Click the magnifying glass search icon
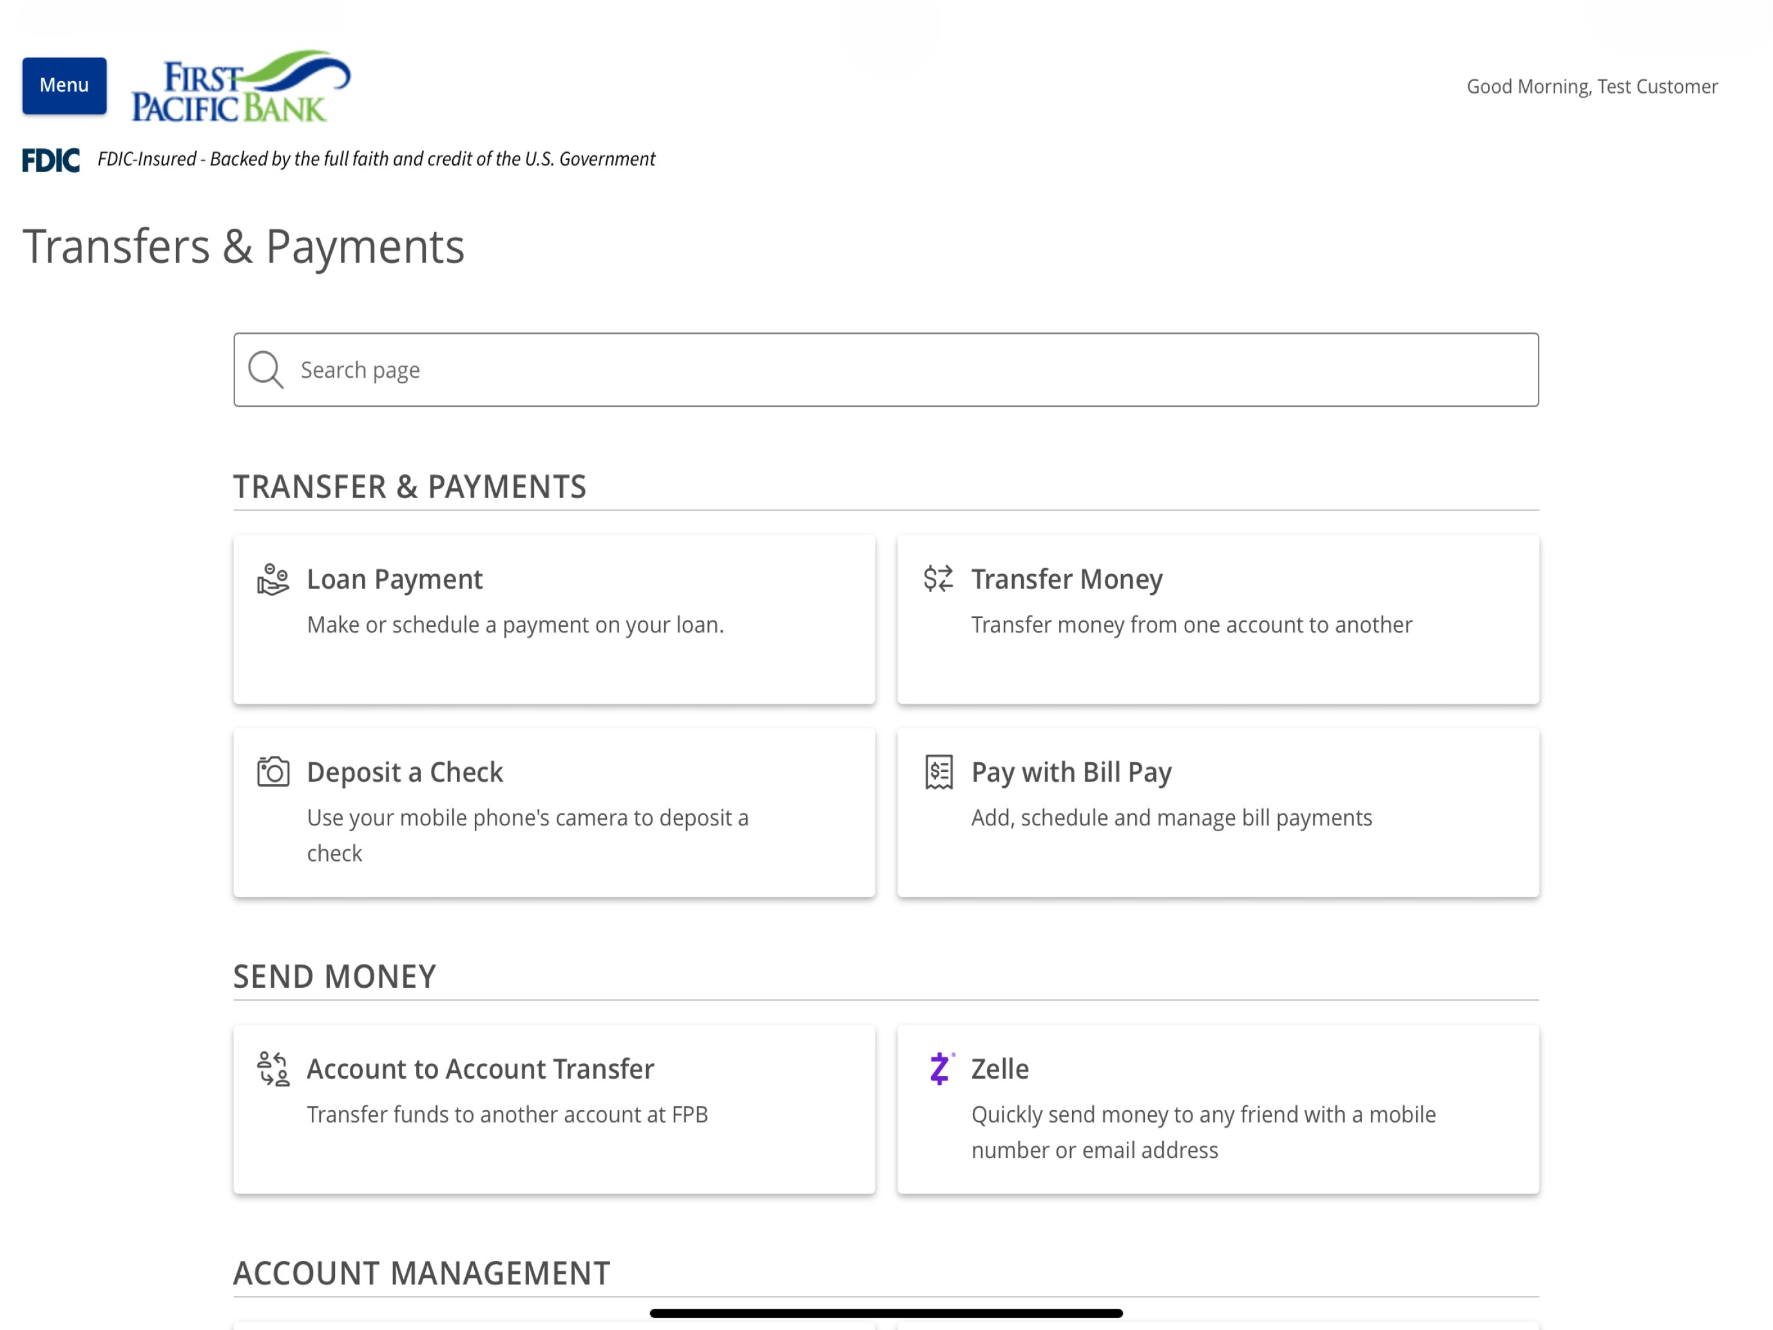 [x=265, y=370]
